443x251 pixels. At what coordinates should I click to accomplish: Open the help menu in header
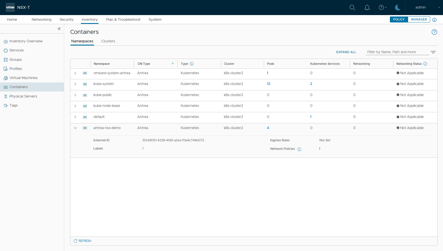coord(383,7)
